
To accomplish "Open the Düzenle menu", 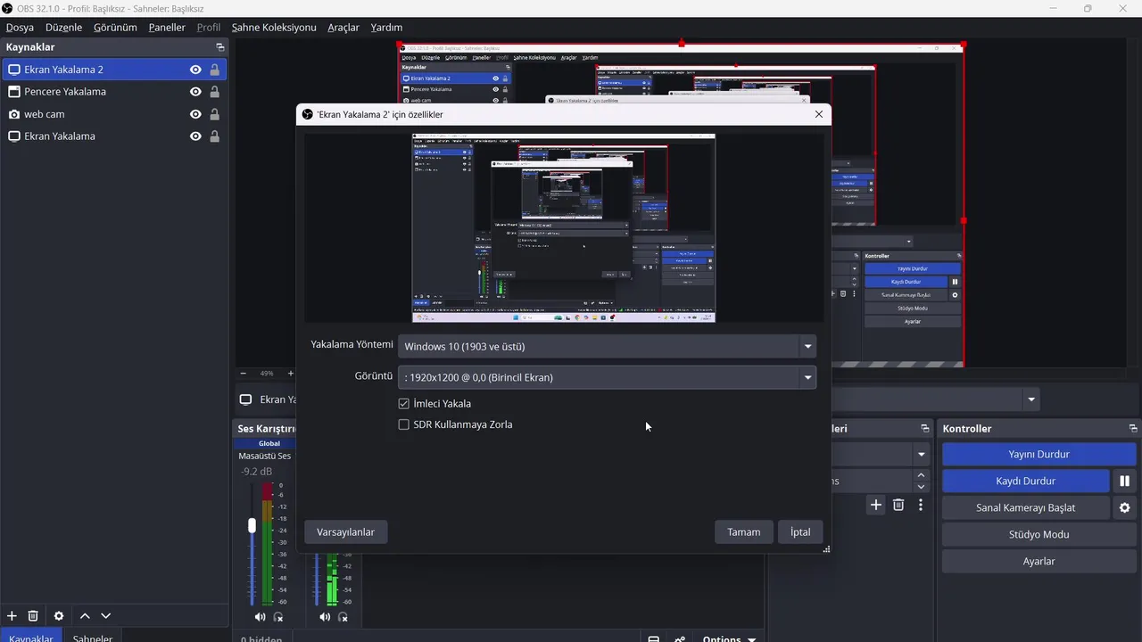I will pyautogui.click(x=63, y=28).
